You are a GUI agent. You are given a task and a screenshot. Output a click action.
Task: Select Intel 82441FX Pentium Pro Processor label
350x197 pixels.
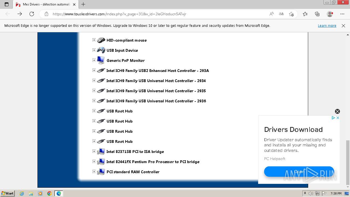click(x=153, y=162)
